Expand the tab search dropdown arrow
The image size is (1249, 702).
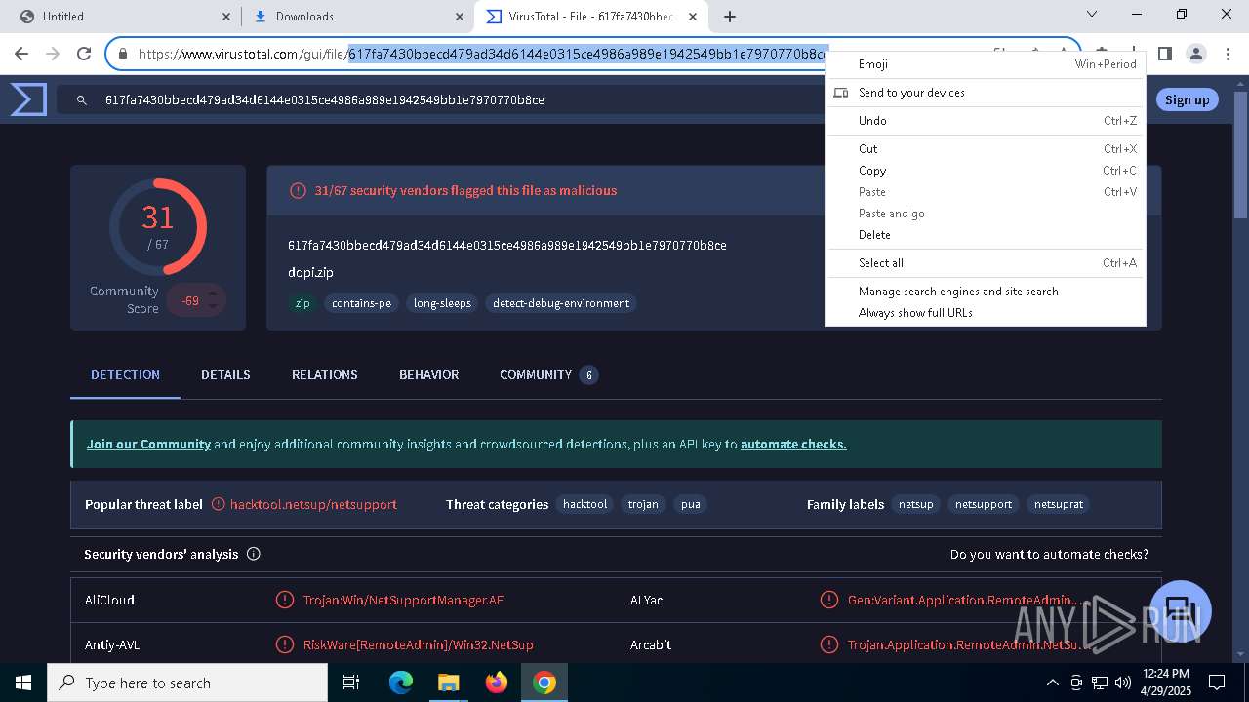tap(1092, 15)
